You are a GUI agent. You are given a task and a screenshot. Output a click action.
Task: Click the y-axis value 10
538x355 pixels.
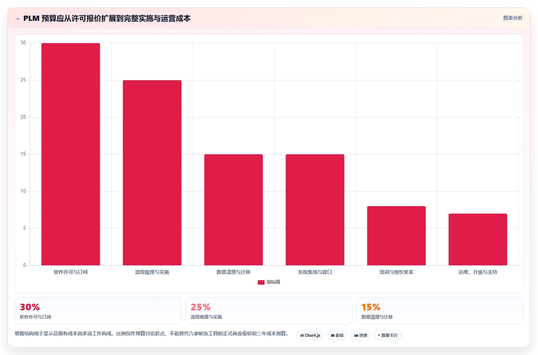point(23,191)
